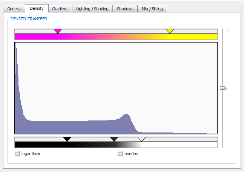Screen dimensions: 244x172
Task: Enable the overlay checkbox
Action: tap(120, 154)
